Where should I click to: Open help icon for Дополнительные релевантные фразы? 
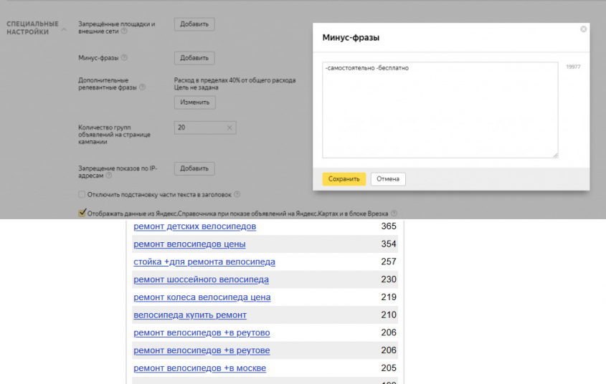pos(142,87)
